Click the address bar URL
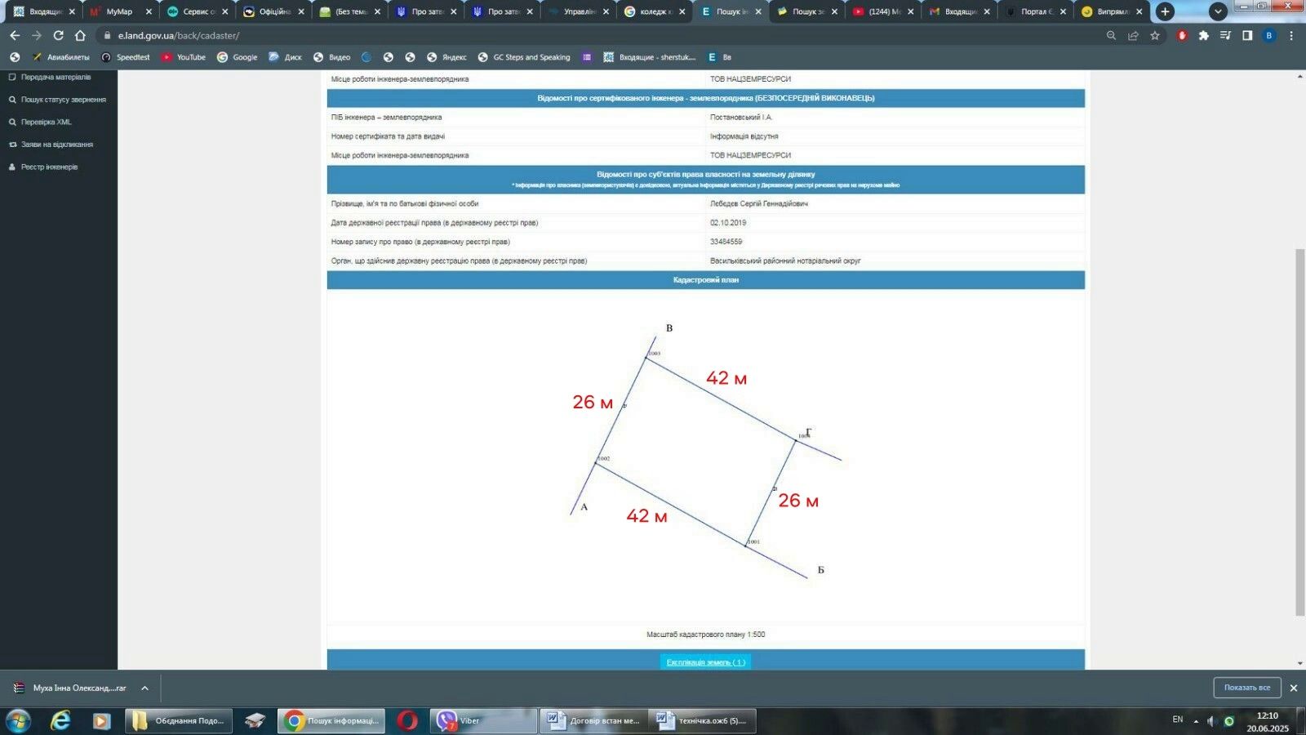The width and height of the screenshot is (1306, 735). [178, 36]
